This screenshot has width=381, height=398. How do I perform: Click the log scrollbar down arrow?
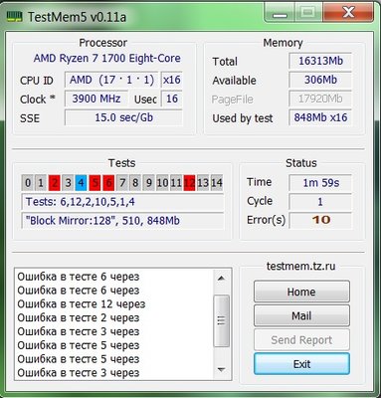tap(221, 369)
